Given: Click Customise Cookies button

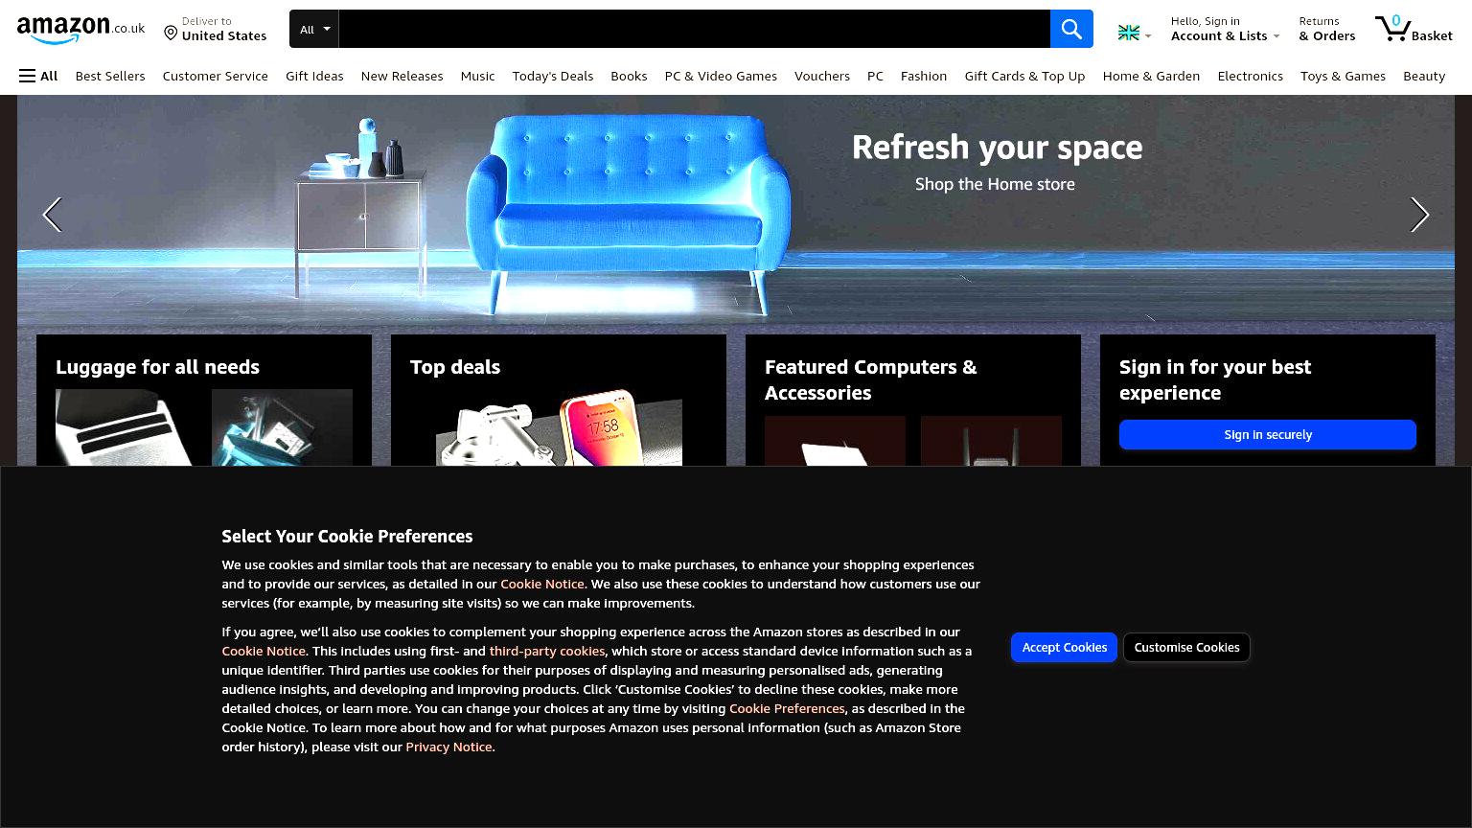Looking at the screenshot, I should (1186, 647).
